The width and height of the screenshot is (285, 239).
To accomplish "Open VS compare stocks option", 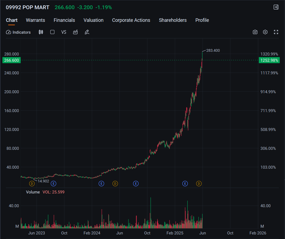I will point(64,32).
